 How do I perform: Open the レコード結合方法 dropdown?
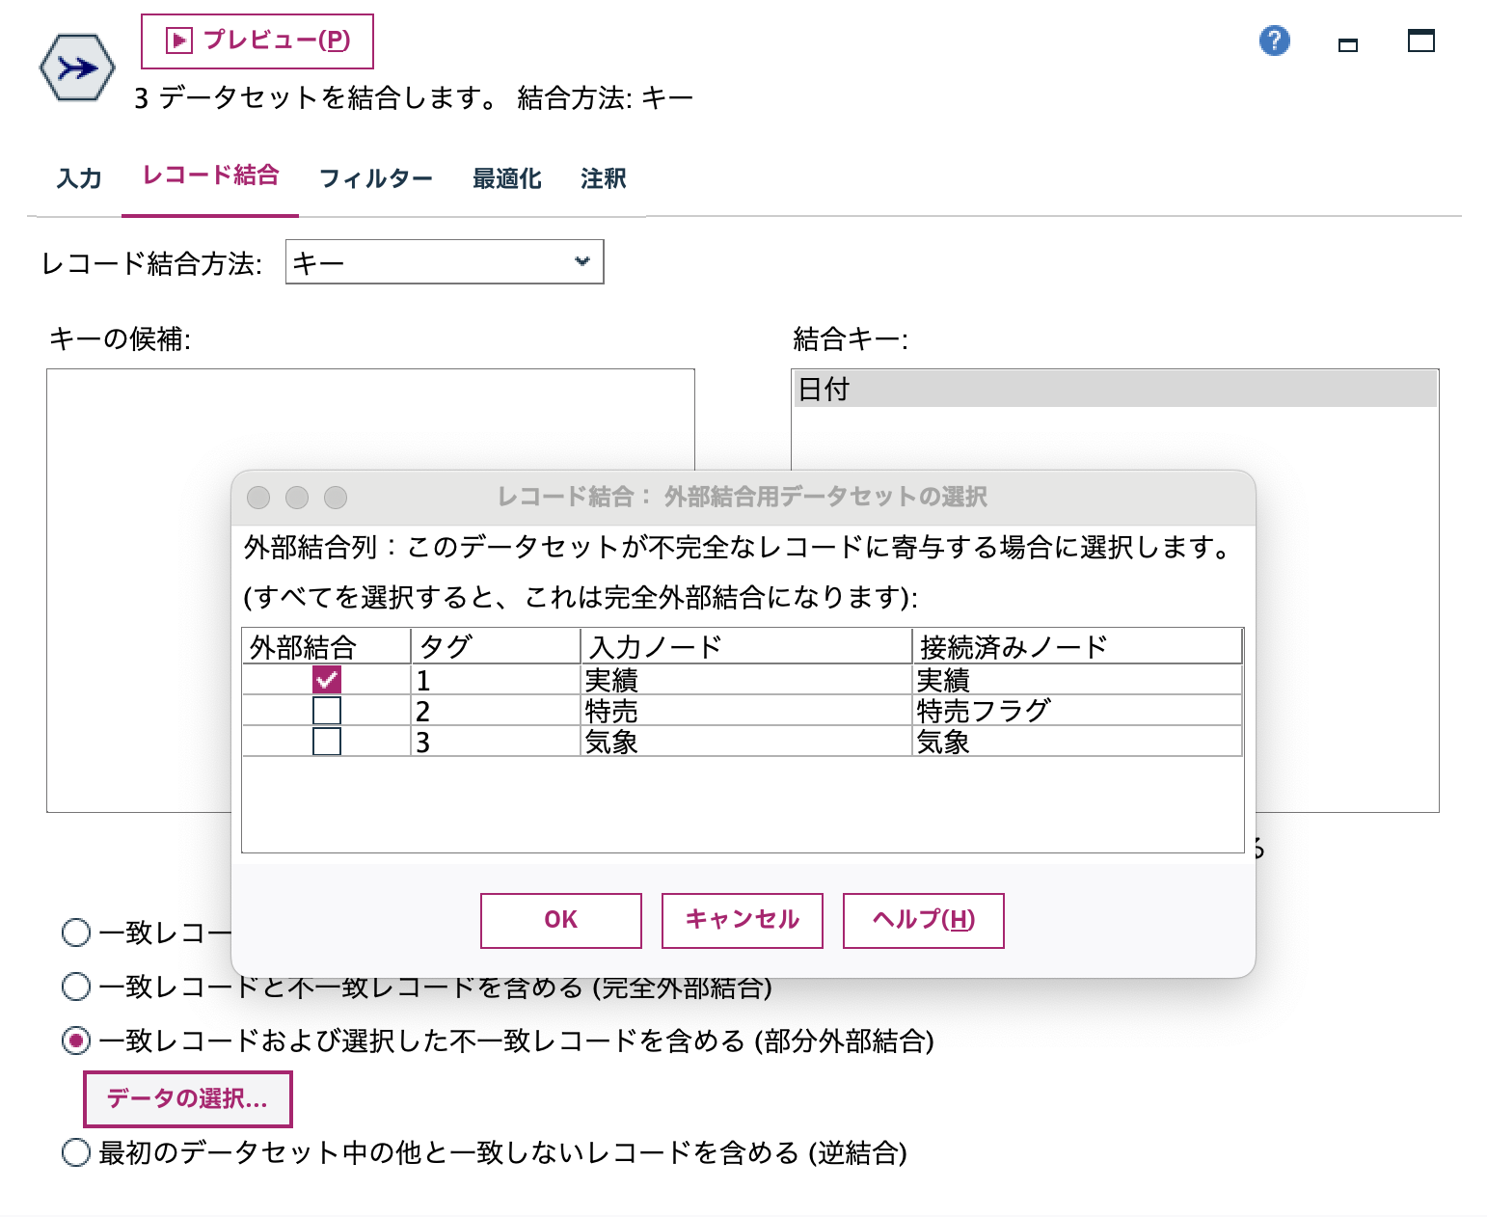580,261
